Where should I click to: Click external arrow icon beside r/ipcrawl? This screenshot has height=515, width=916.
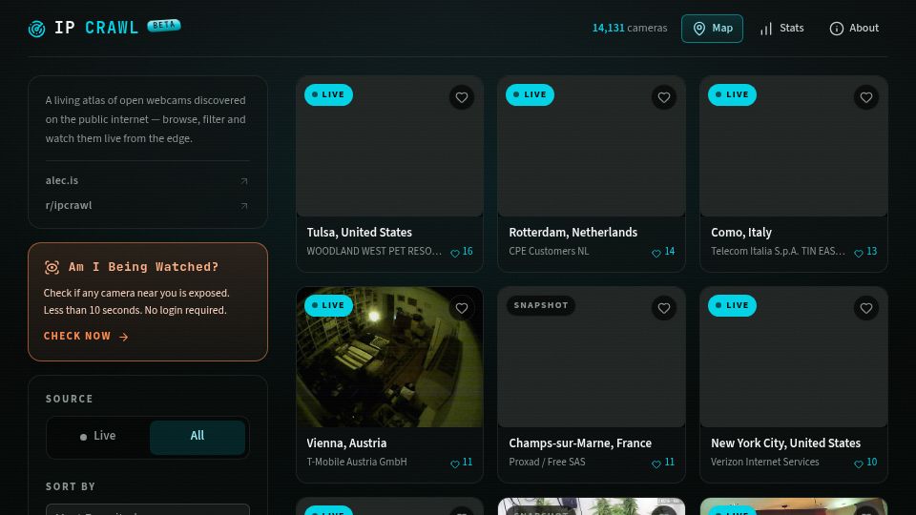[x=244, y=206]
